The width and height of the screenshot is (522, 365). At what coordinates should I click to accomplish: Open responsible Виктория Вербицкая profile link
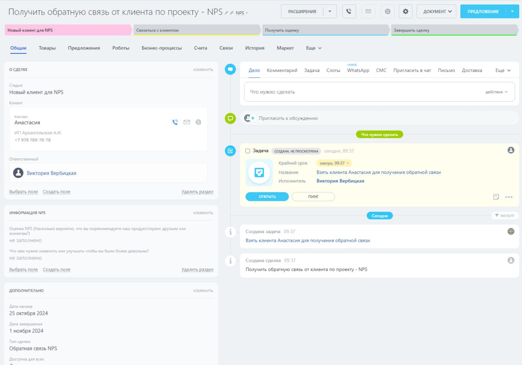tap(51, 173)
